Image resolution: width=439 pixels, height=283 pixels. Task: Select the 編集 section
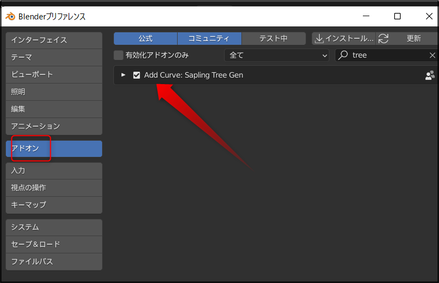click(54, 109)
